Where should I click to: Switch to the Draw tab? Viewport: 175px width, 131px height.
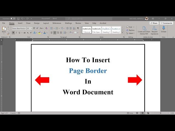pos(28,23)
